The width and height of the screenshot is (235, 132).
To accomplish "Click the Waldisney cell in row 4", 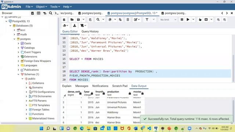I will tap(119, 113).
